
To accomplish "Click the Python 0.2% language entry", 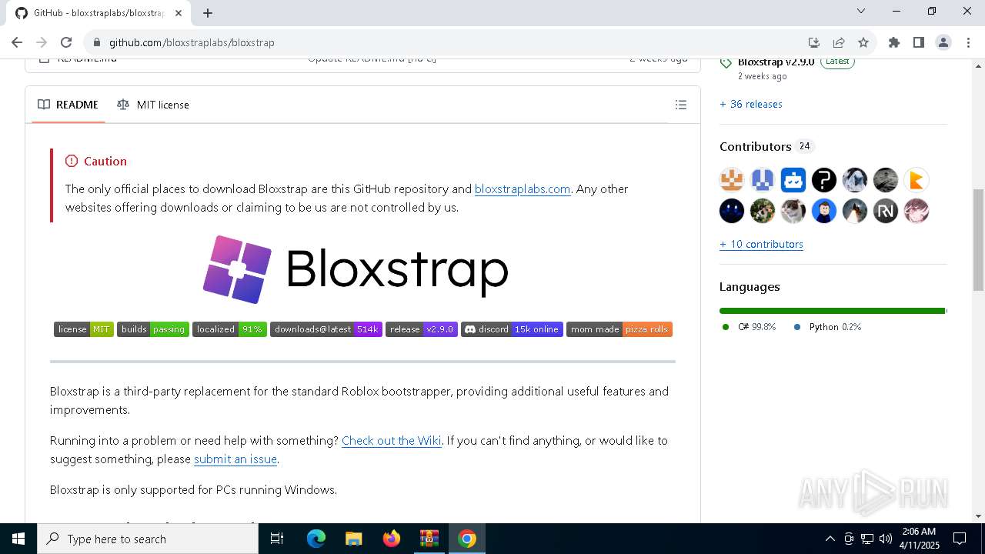I will pos(827,327).
